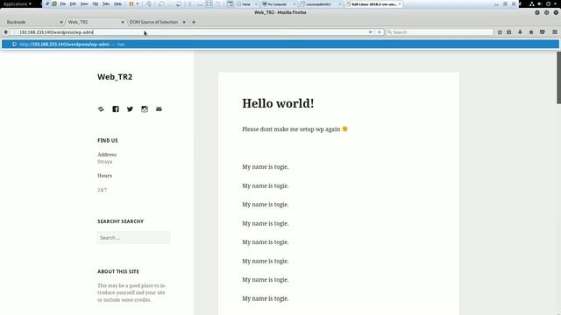Click the page vertical scrollbar thumb
Image resolution: width=561 pixels, height=315 pixels.
click(x=558, y=78)
